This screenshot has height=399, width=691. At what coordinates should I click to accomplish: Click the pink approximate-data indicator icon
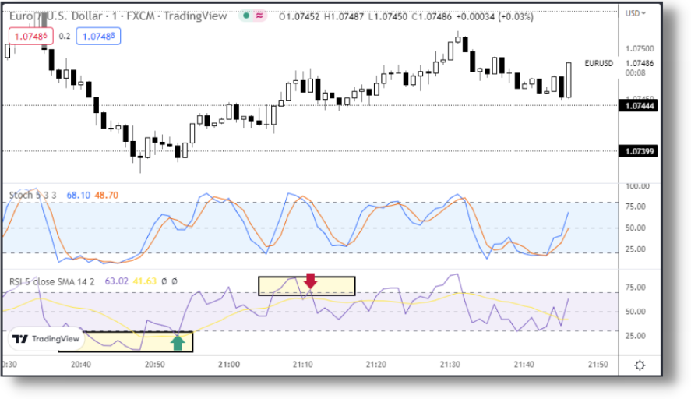coord(260,16)
